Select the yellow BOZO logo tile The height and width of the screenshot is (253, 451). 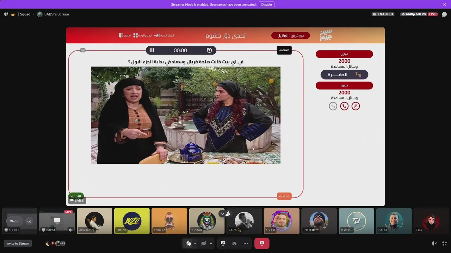tap(132, 221)
